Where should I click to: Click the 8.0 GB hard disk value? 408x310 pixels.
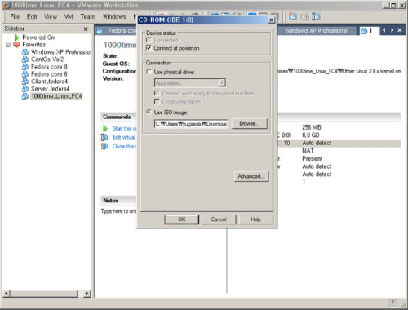pos(311,135)
